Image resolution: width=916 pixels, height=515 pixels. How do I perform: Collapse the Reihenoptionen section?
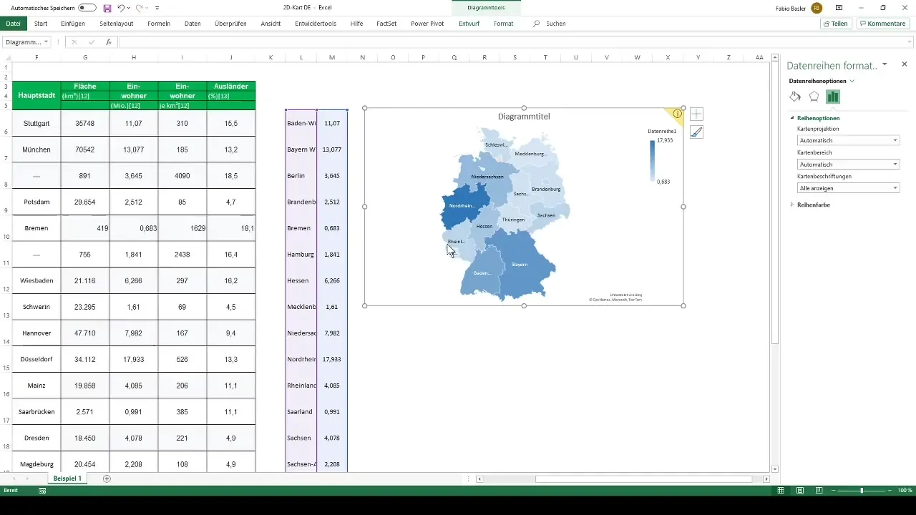792,118
